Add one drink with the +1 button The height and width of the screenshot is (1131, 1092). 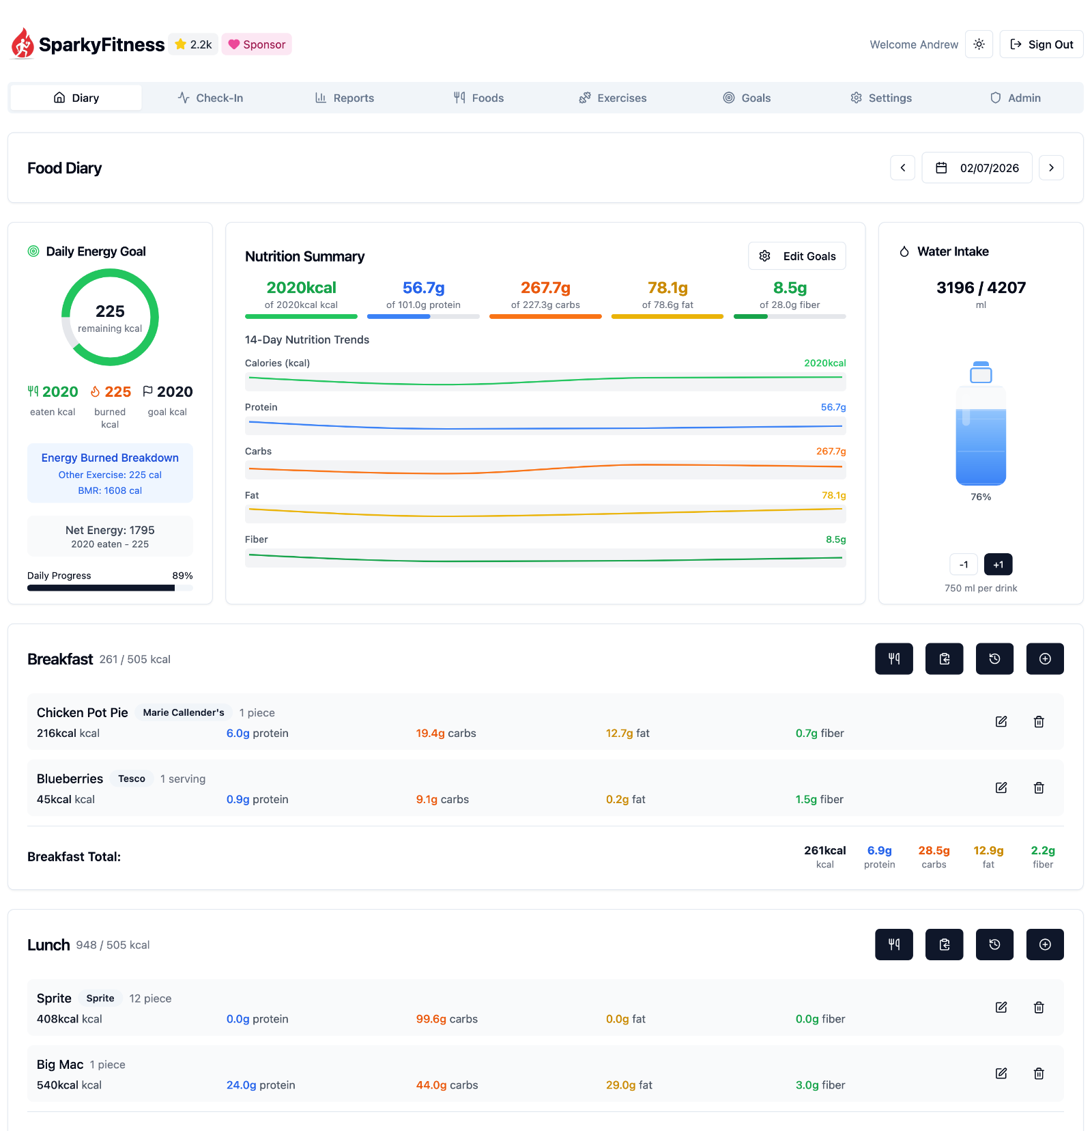click(998, 564)
